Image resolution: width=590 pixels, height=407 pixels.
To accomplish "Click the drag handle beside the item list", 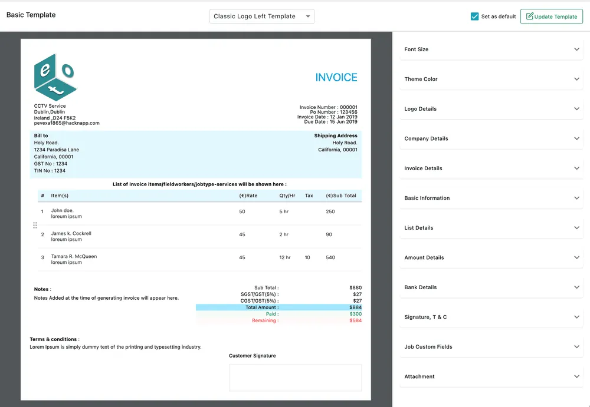I will (x=35, y=225).
